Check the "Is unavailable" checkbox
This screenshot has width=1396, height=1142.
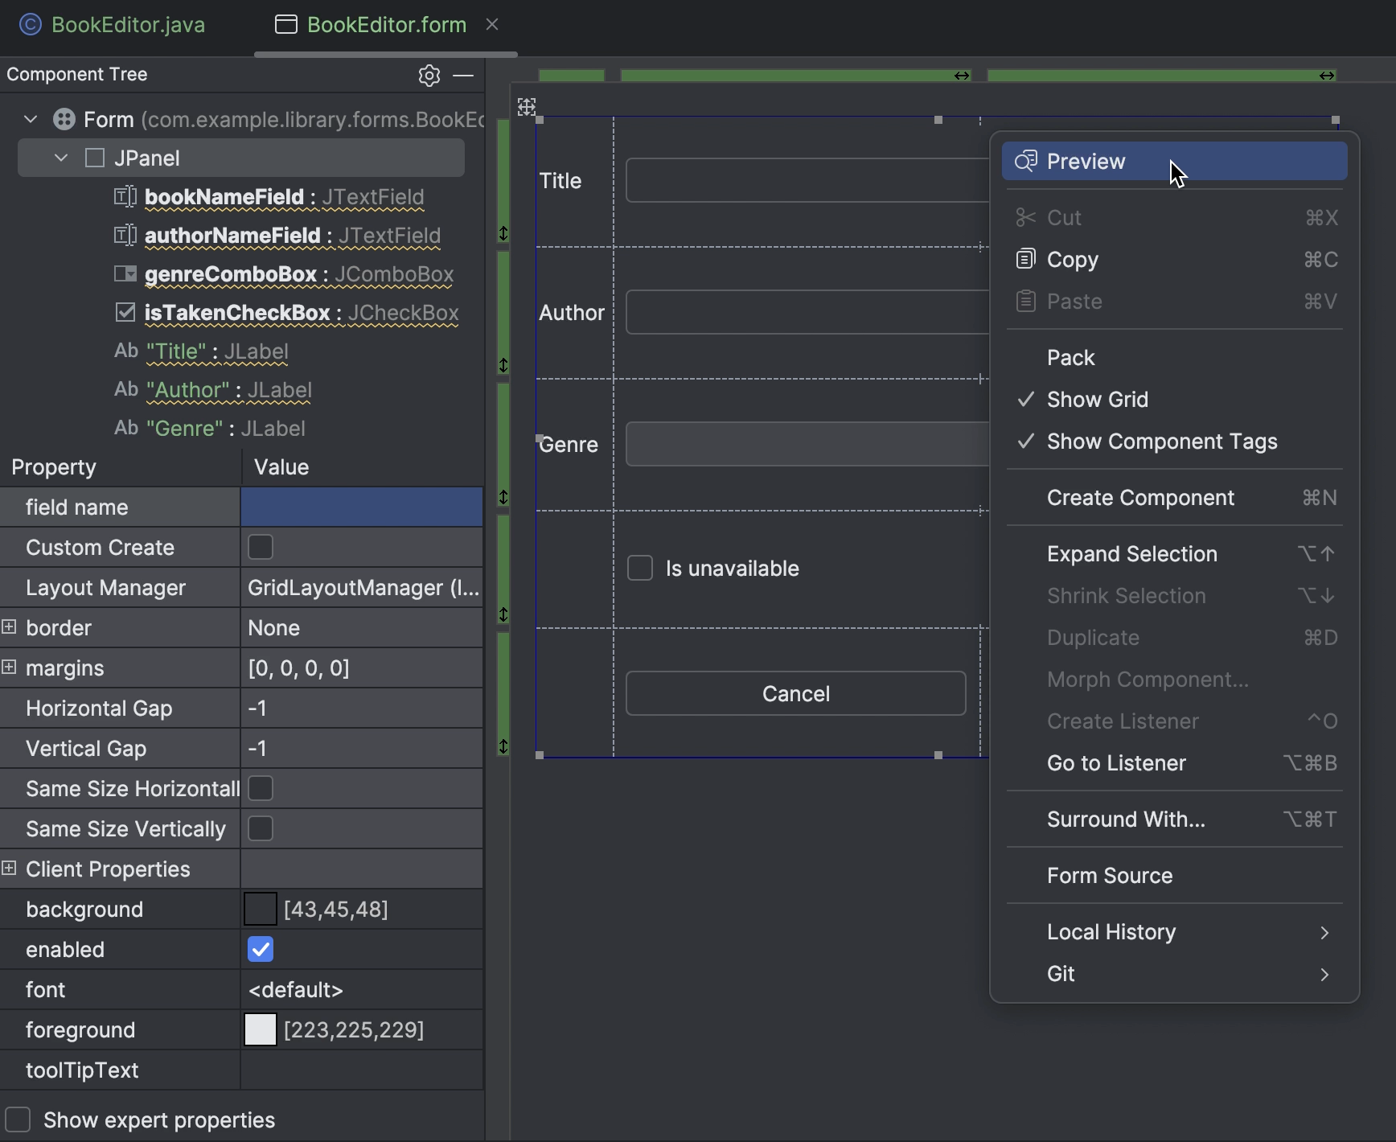tap(639, 568)
